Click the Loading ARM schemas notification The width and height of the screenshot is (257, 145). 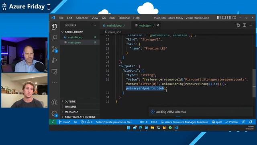click(x=201, y=112)
